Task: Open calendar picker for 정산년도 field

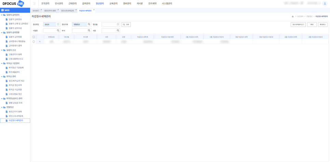Action: (58, 24)
